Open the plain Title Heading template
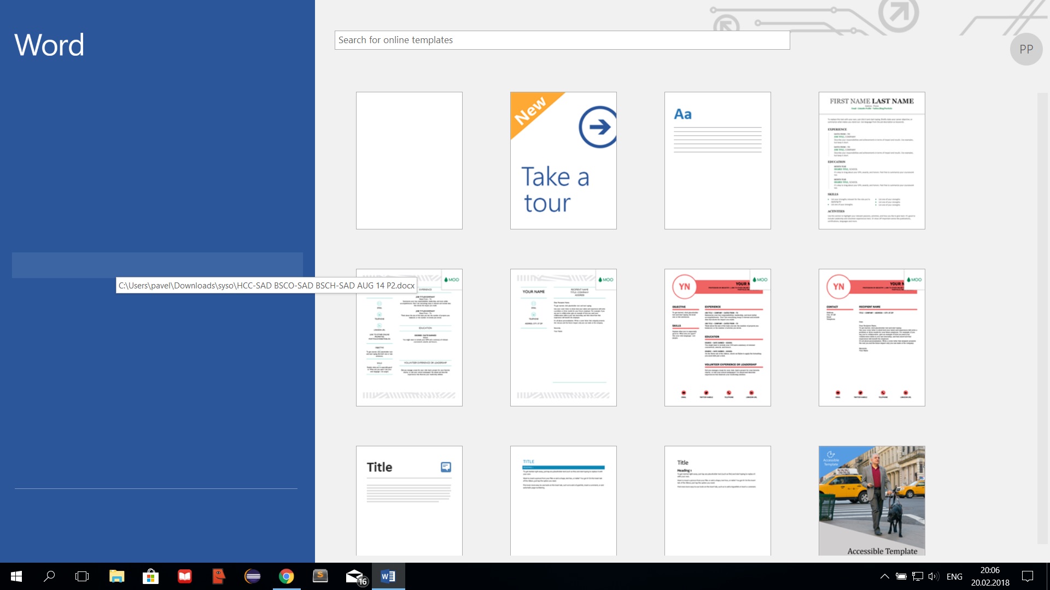This screenshot has width=1050, height=590. coord(717,501)
